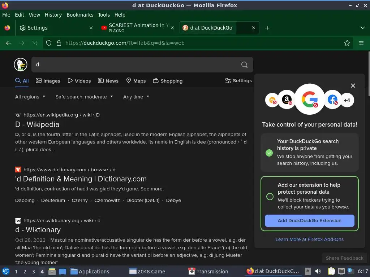
Task: Select the Shopping search tab
Action: pos(168,81)
